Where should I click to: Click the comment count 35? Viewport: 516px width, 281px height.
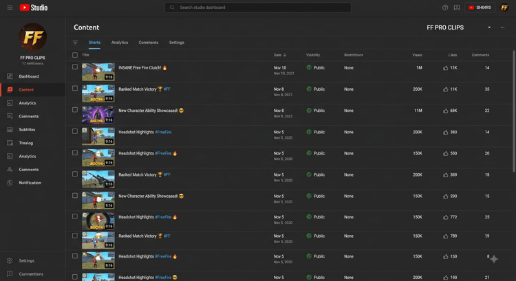tap(487, 89)
